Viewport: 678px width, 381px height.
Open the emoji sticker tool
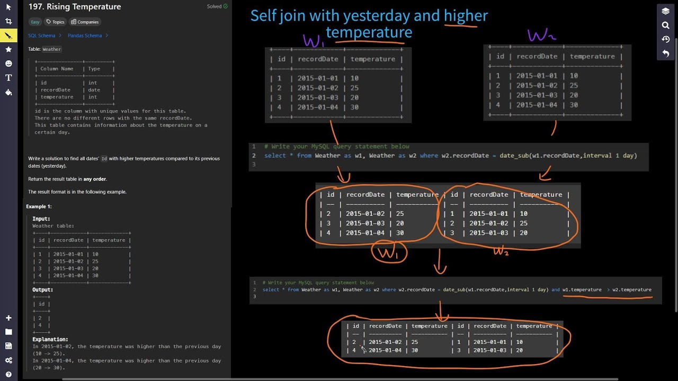click(x=8, y=63)
